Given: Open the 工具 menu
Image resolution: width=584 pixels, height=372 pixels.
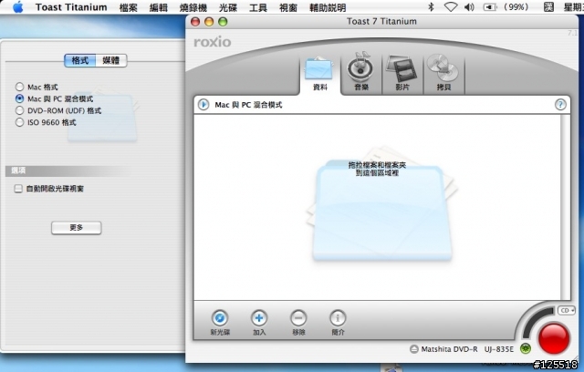Looking at the screenshot, I should 258,7.
